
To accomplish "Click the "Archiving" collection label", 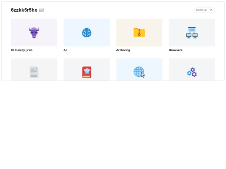I will click(x=123, y=50).
